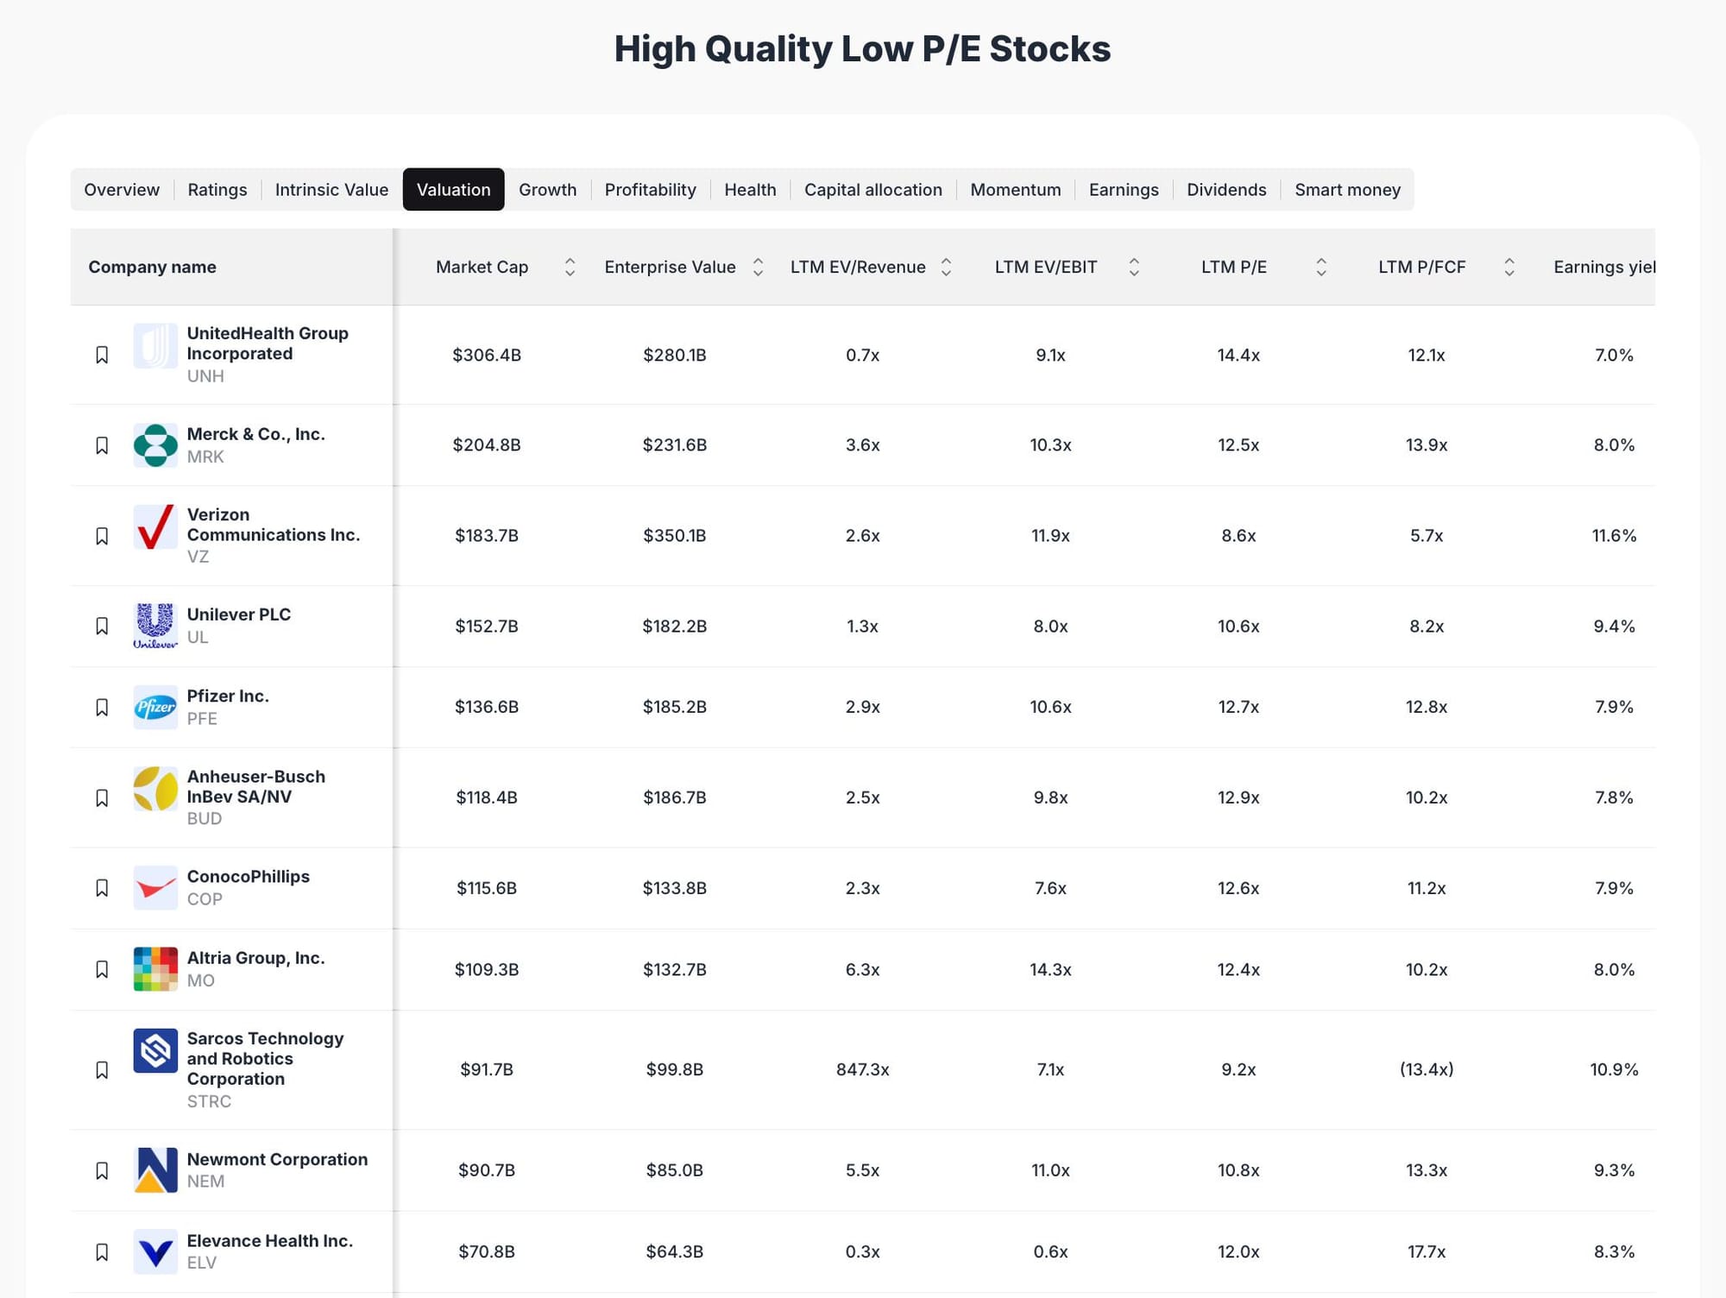The width and height of the screenshot is (1726, 1298).
Task: Bookmark UnitedHealth Group Incorporated
Action: coord(102,355)
